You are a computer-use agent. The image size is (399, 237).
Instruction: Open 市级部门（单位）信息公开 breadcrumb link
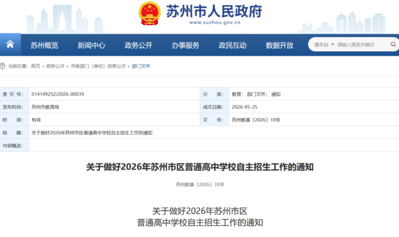[98, 66]
